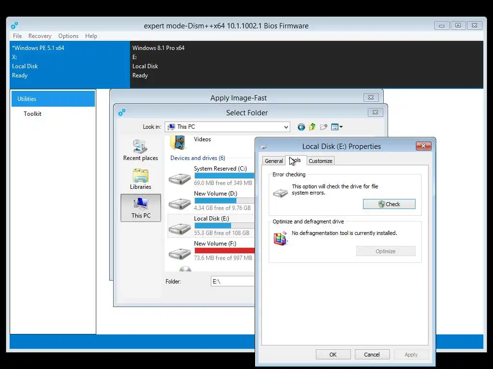Select the System Reserved (C:) drive icon
Screen dimensions: 493x369
tap(180, 179)
